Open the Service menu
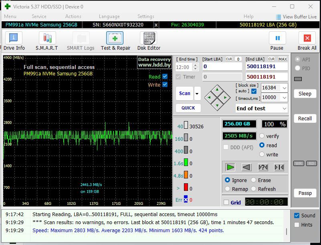The height and width of the screenshot is (245, 321). click(x=39, y=16)
